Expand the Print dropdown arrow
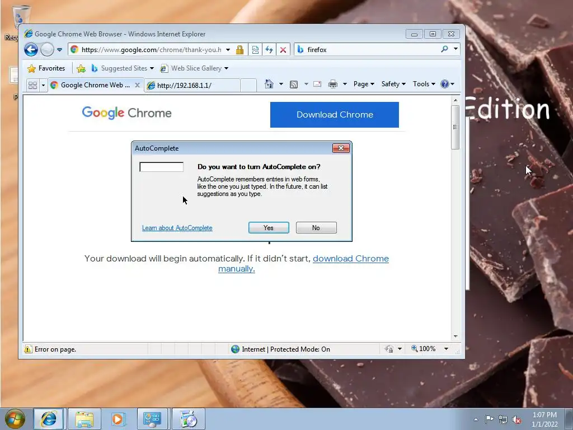The height and width of the screenshot is (430, 573). click(x=345, y=84)
